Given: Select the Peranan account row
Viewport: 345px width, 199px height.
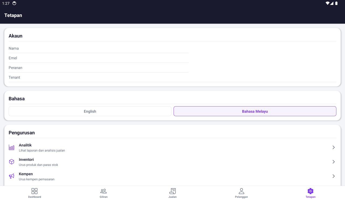Looking at the screenshot, I should point(99,68).
